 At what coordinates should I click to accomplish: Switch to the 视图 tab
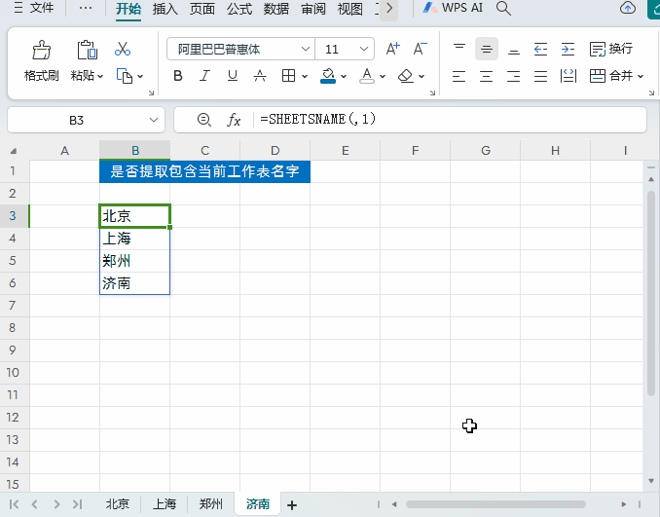pyautogui.click(x=350, y=9)
